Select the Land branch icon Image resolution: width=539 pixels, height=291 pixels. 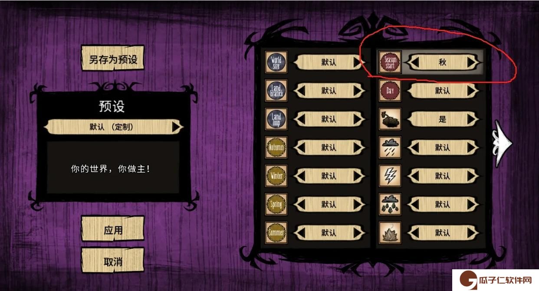(276, 91)
